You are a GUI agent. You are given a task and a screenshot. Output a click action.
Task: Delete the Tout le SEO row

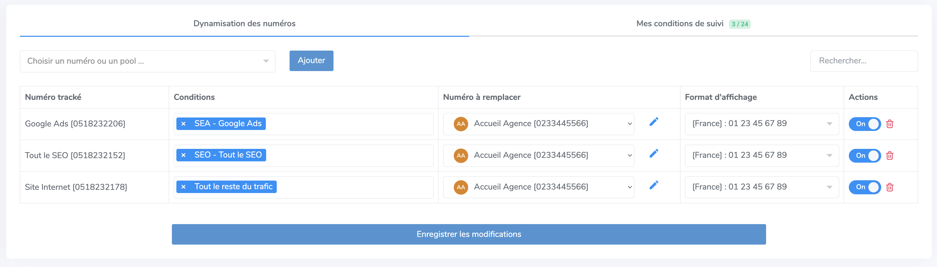890,156
